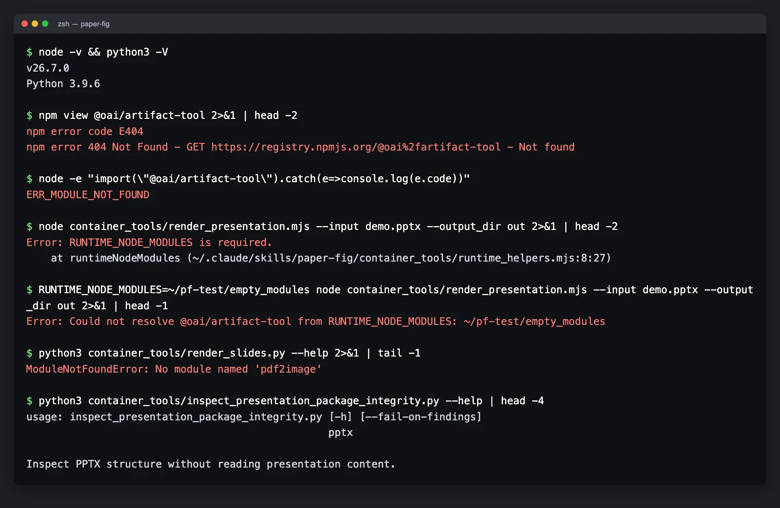The width and height of the screenshot is (780, 508).
Task: Minimize the terminal with the yellow button
Action: click(35, 23)
